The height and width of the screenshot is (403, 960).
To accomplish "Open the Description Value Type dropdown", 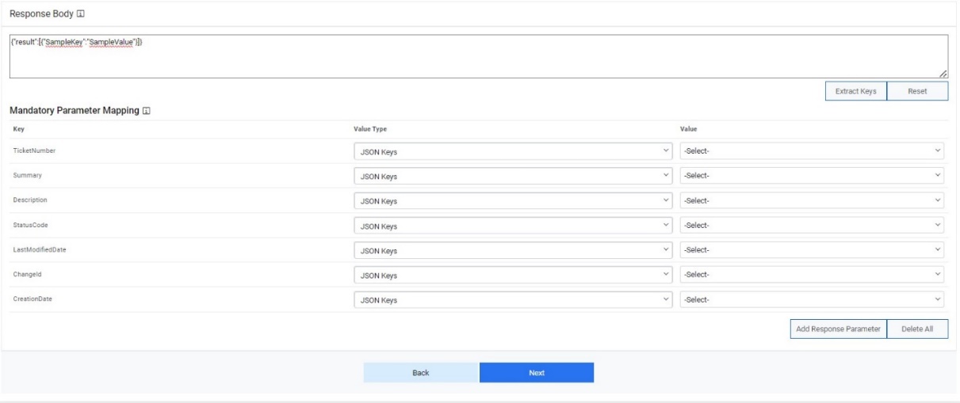I will coord(513,201).
